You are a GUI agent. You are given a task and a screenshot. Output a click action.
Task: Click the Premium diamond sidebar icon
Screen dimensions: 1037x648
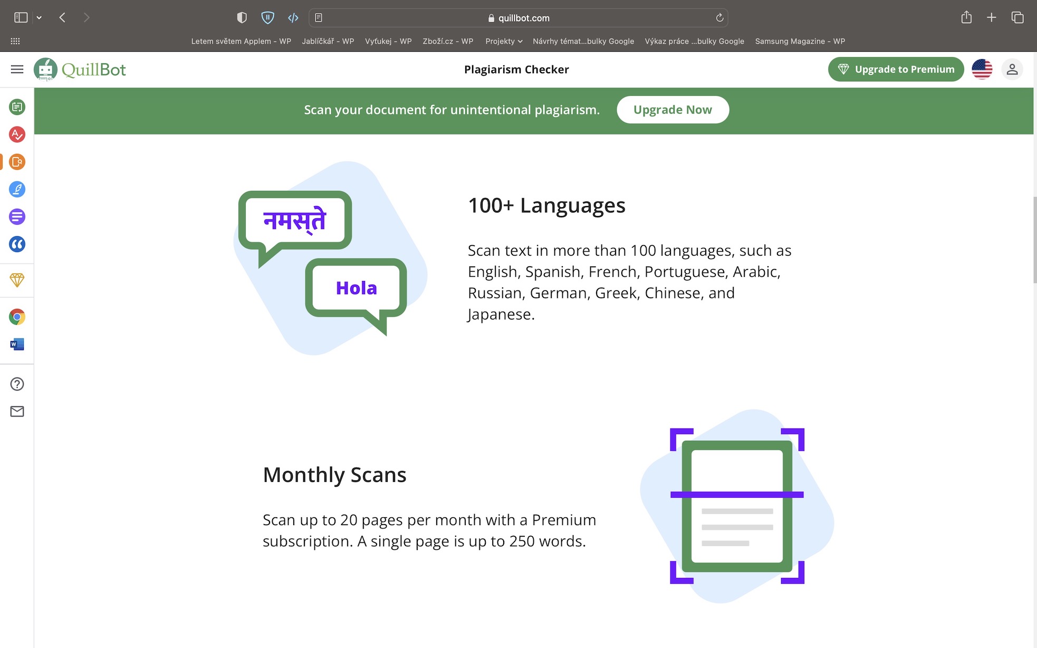[x=17, y=280]
